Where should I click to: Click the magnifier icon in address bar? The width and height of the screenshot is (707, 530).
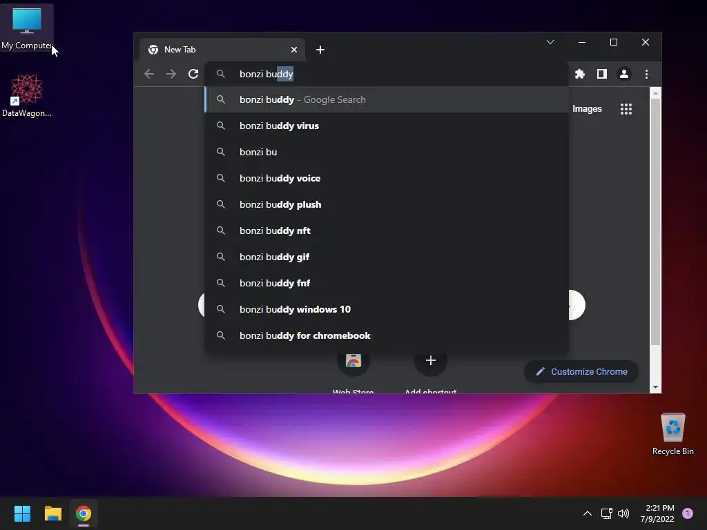pyautogui.click(x=220, y=74)
